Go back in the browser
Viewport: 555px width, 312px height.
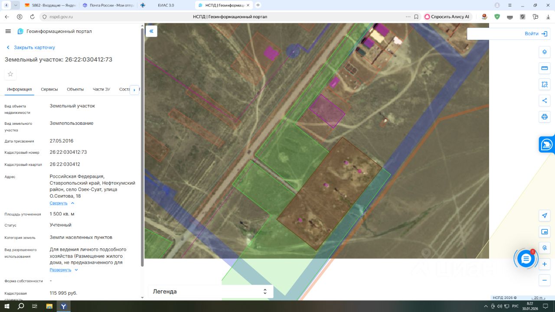[7, 17]
